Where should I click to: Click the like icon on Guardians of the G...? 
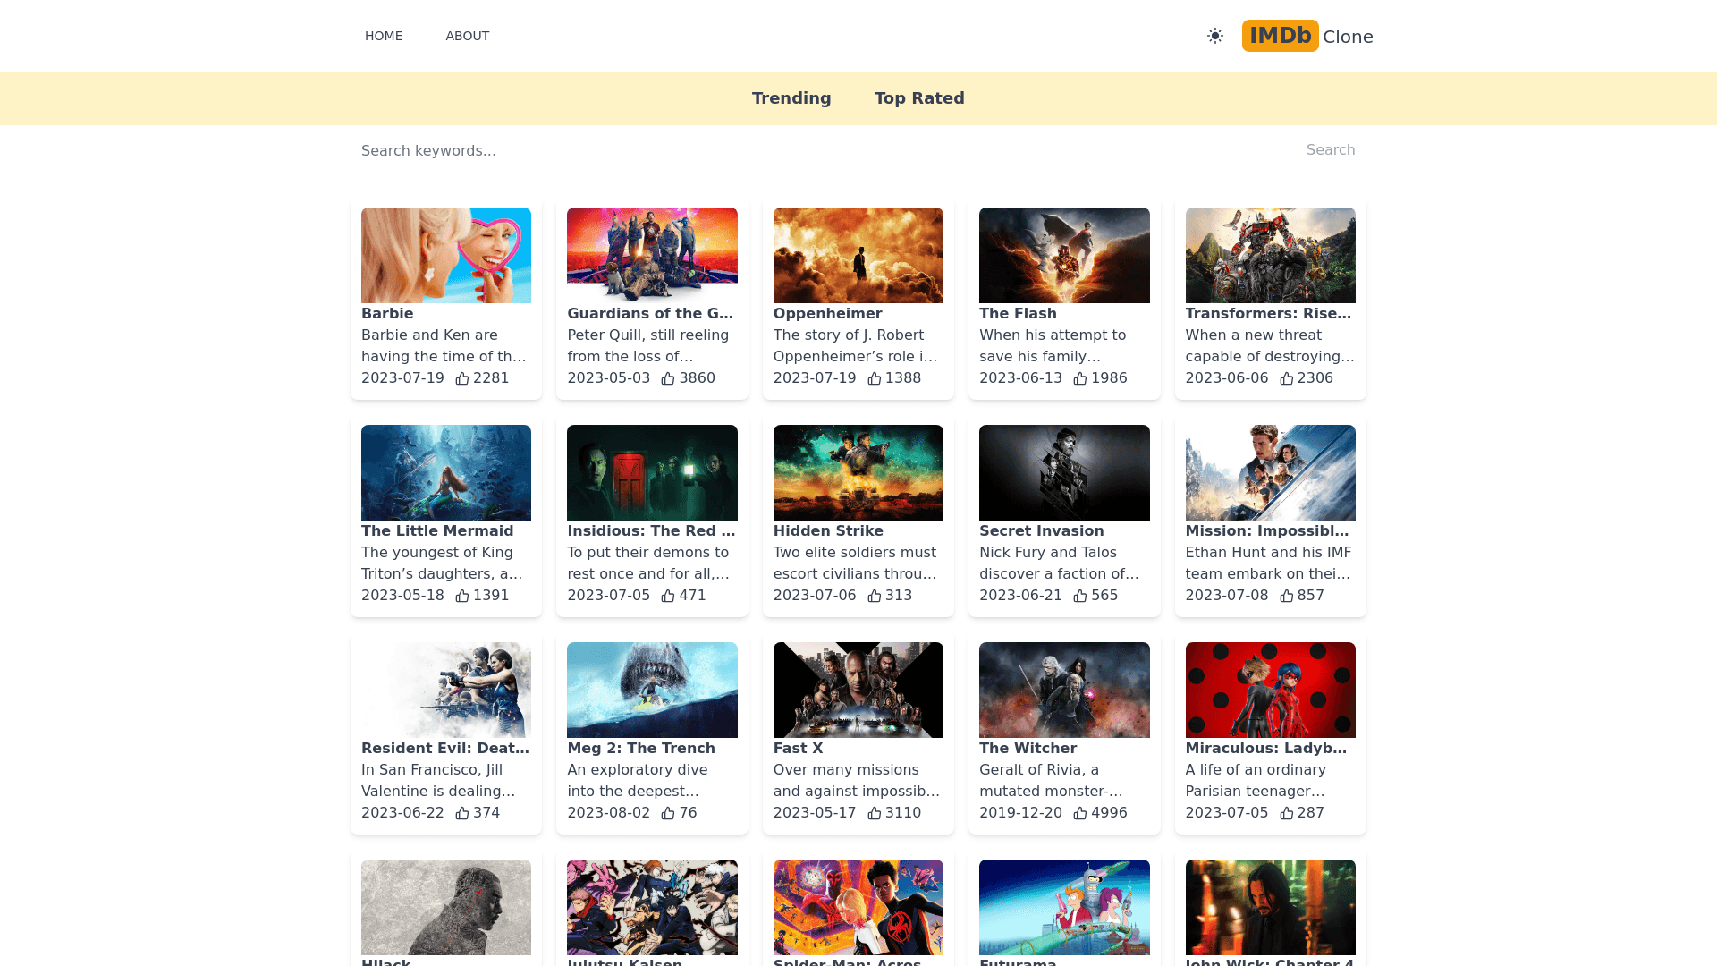[x=667, y=377]
